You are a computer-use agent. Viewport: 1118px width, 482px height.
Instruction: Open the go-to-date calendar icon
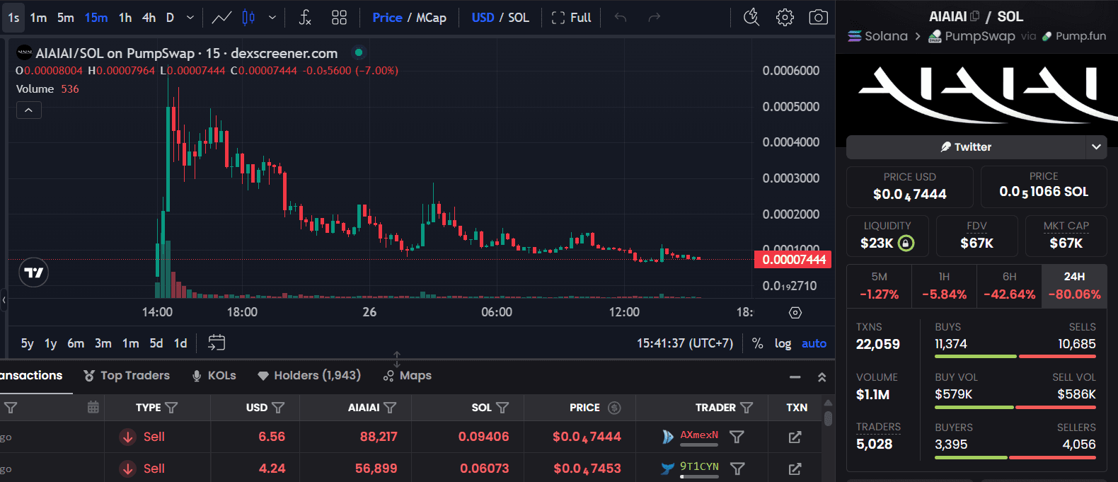coord(217,343)
